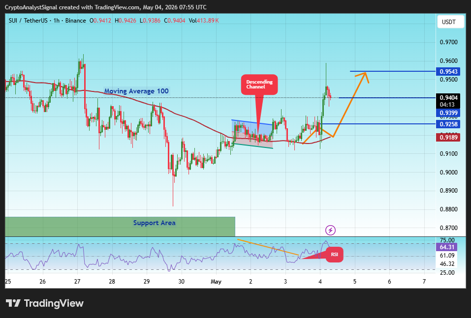
Task: Click the 0.8700 price scale value
Action: tap(449, 228)
